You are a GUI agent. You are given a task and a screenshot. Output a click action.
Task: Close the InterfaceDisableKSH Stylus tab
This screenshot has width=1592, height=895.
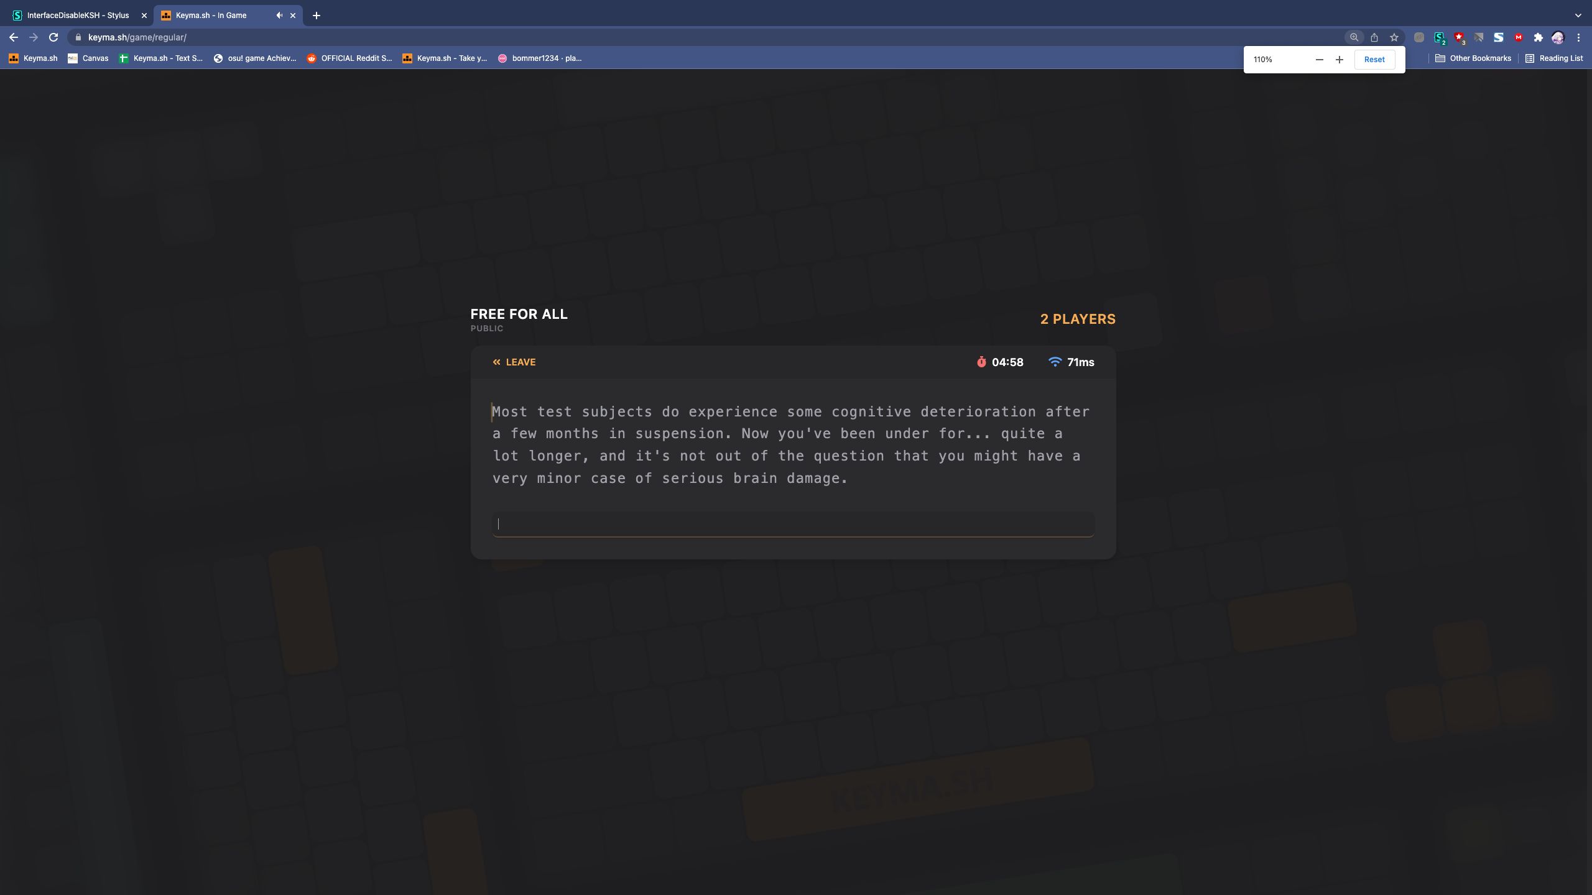coord(144,16)
